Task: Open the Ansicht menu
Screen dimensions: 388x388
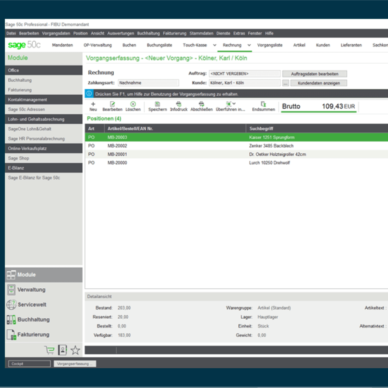Action: 97,33
